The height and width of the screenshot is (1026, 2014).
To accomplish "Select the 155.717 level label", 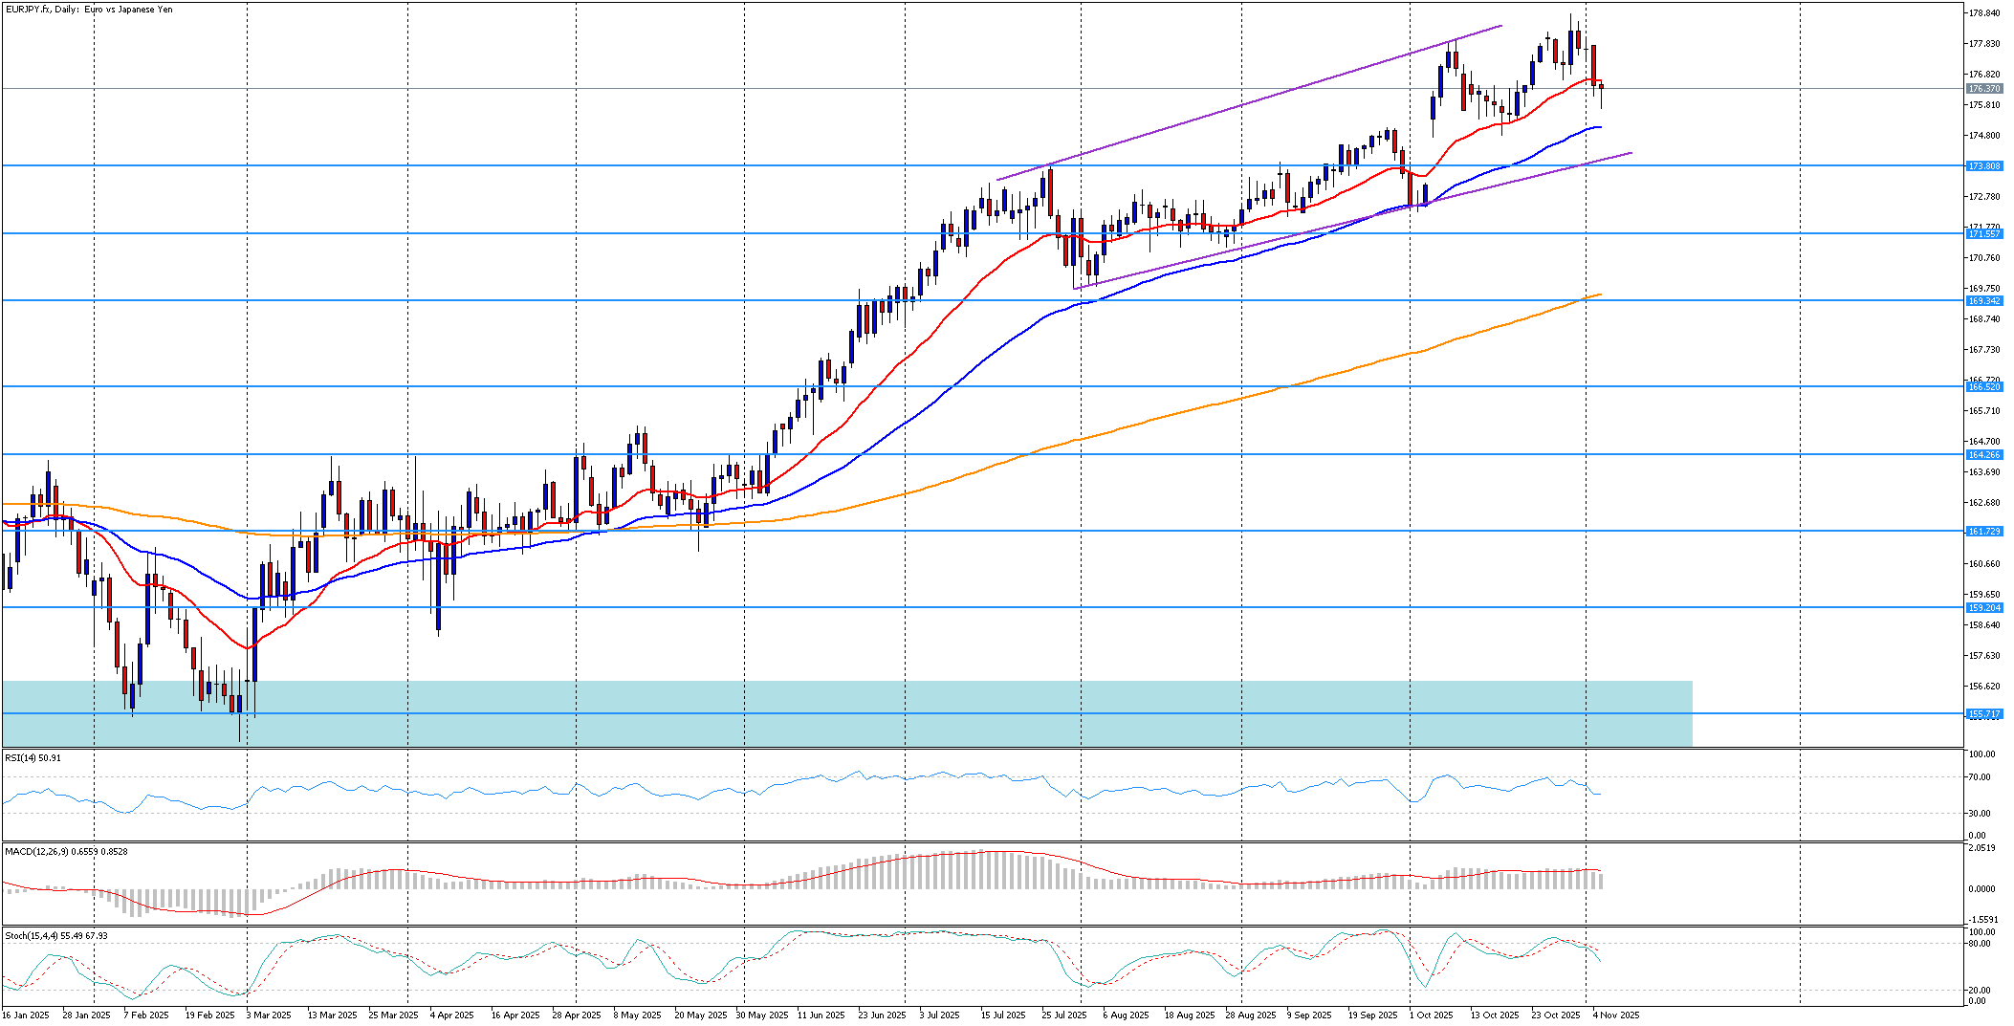I will tap(1983, 714).
